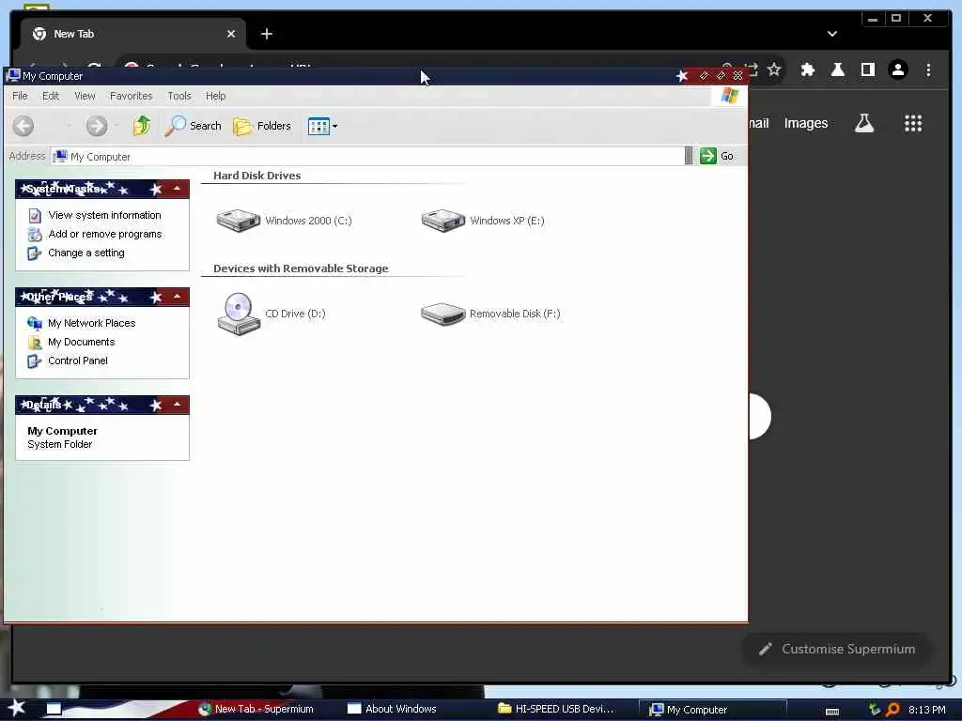The image size is (962, 721).
Task: Click Add or remove programs
Action: coord(105,234)
